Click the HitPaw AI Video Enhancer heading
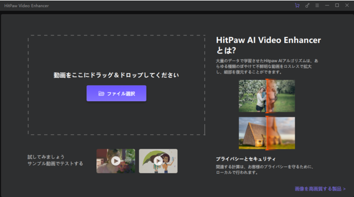 coord(268,45)
